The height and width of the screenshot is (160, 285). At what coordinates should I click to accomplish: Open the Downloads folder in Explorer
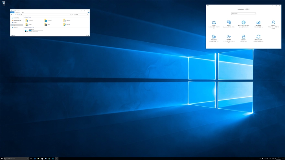[29, 20]
